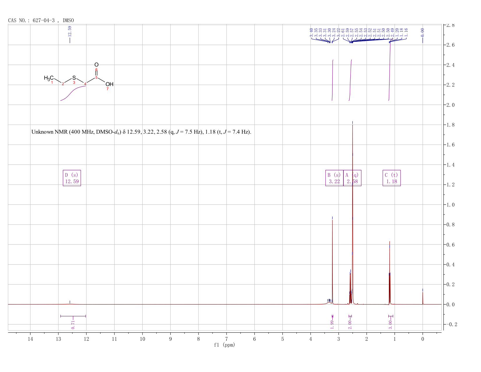Screen dimensions: 481x372
Task: Click red atom number "4" in the structure
Action: 85,84
